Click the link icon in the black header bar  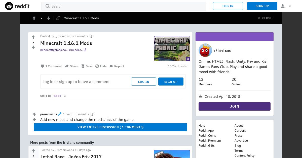pos(58,18)
